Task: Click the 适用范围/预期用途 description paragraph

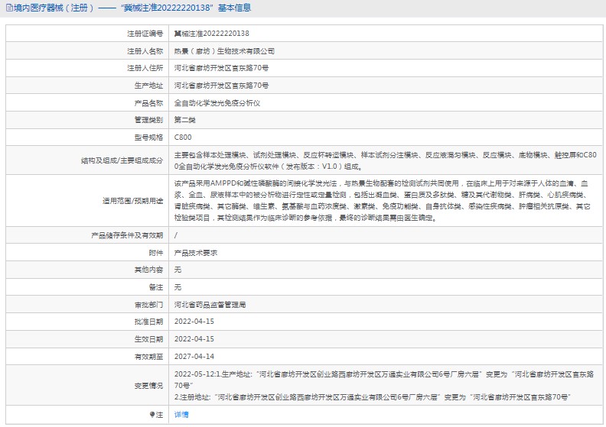Action: (x=383, y=201)
